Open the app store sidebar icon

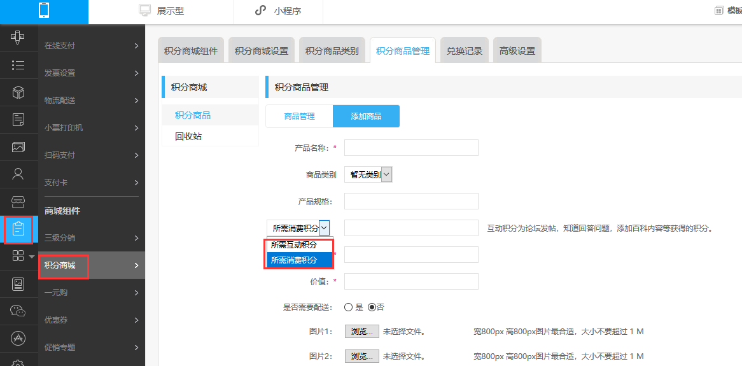coord(18,338)
